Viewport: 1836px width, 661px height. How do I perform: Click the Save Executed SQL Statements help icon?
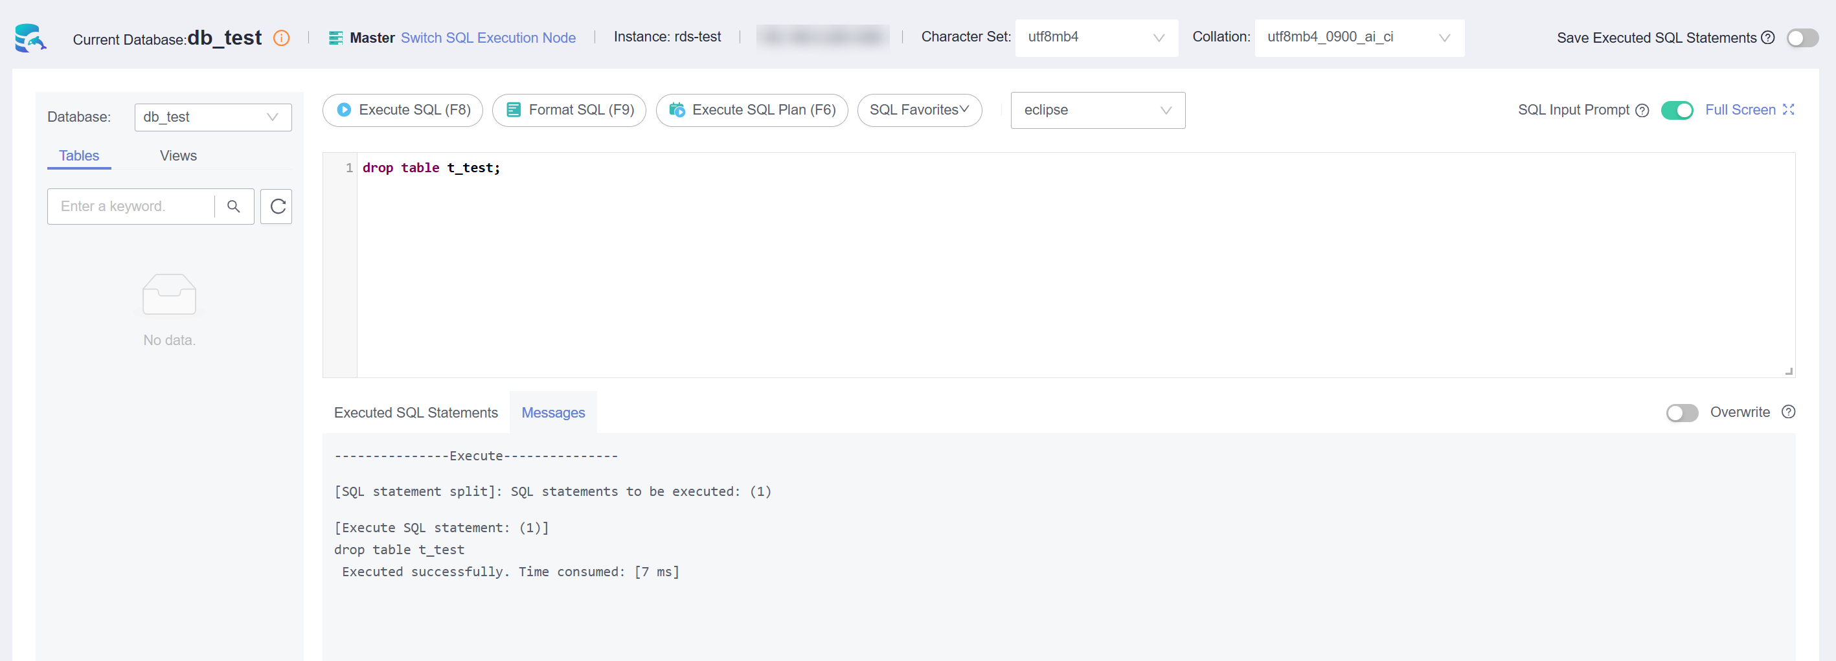tap(1767, 38)
